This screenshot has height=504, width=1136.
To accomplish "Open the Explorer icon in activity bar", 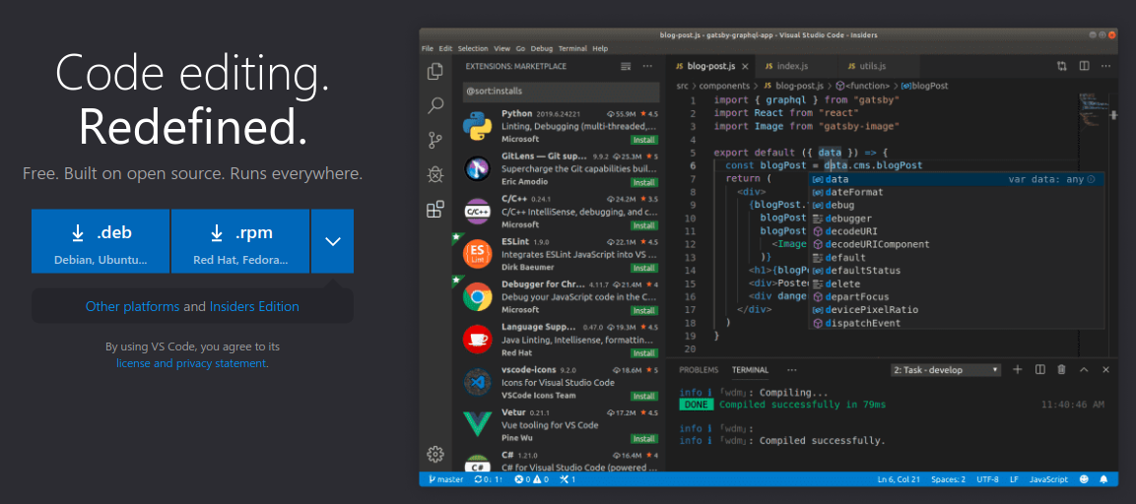I will [435, 72].
